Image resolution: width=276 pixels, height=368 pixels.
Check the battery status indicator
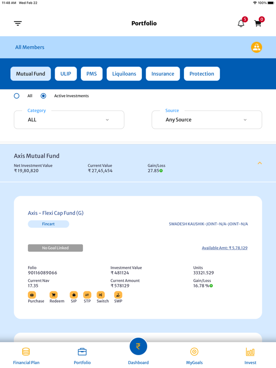pos(271,3)
